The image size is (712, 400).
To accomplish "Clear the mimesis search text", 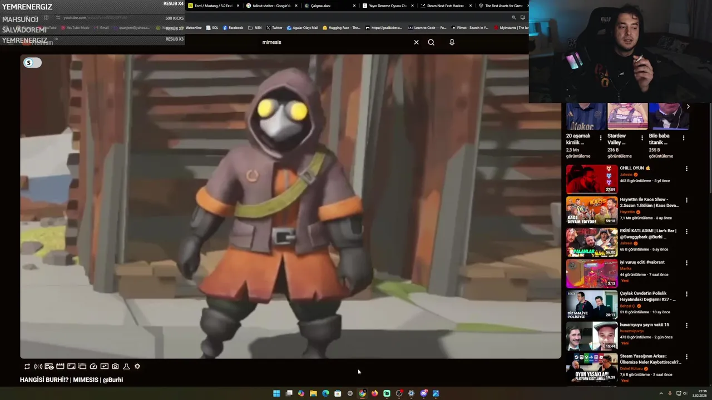I will (416, 42).
